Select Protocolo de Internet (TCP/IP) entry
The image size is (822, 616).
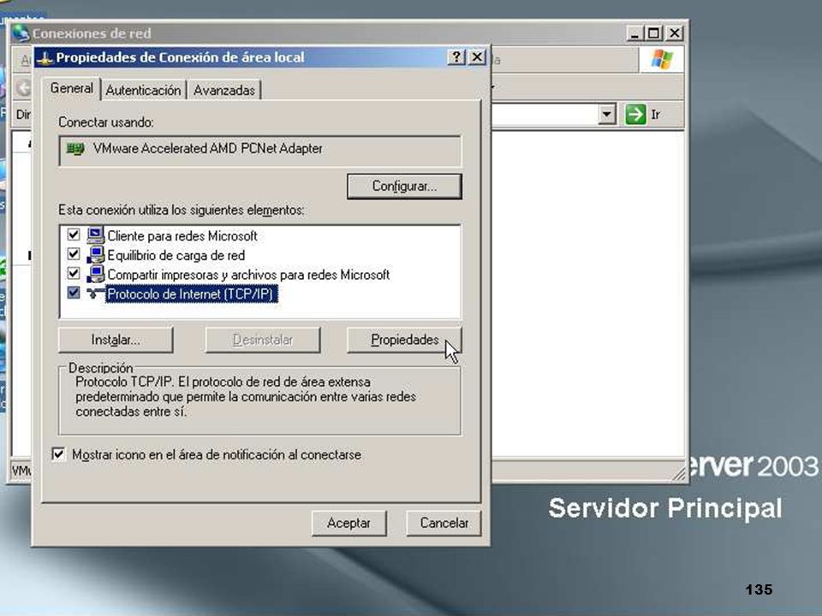pos(191,293)
